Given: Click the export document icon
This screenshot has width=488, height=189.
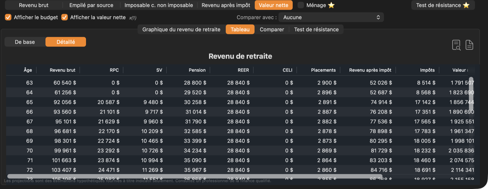Looking at the screenshot, I should (x=469, y=45).
